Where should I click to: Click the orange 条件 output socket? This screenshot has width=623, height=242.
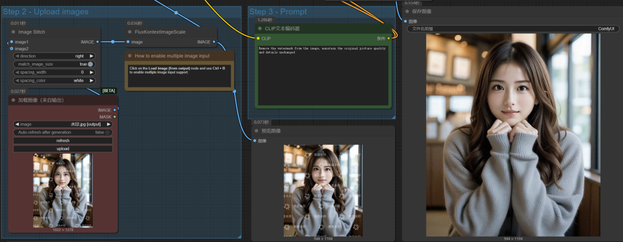[389, 39]
